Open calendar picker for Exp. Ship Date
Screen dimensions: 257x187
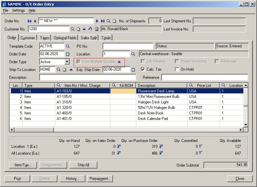click(133, 69)
